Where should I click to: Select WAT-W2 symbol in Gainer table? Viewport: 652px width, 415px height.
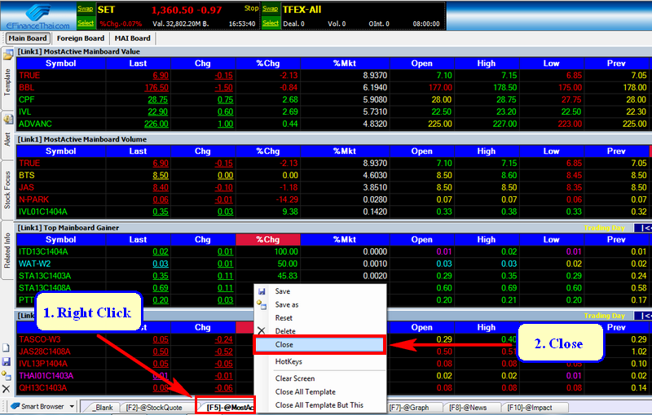pos(34,264)
